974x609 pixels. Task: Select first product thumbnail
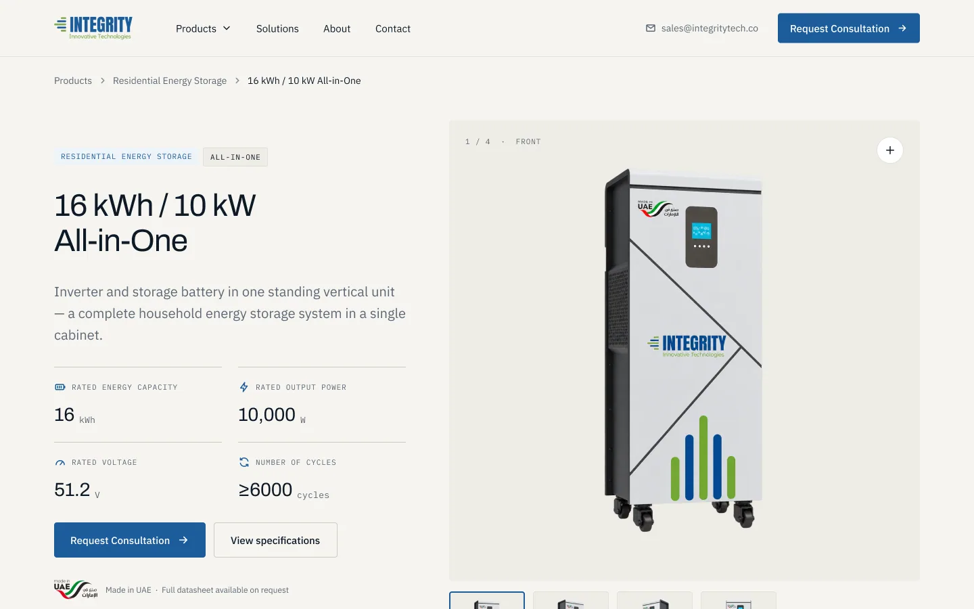(487, 600)
